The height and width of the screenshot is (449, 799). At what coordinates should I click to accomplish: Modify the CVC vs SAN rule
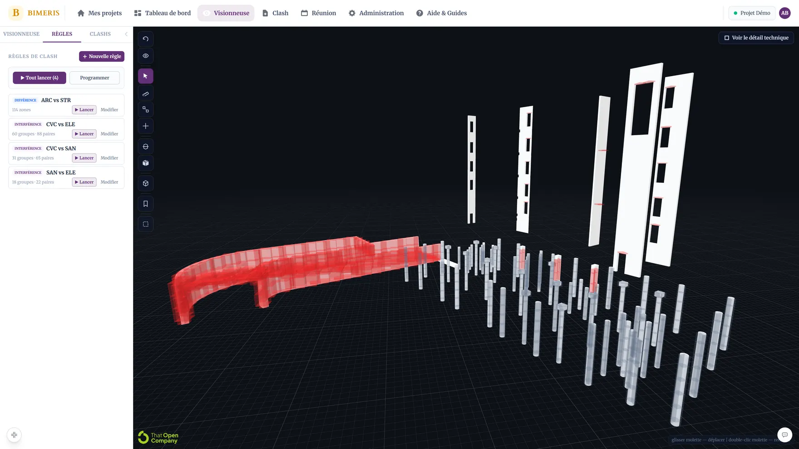coord(109,158)
